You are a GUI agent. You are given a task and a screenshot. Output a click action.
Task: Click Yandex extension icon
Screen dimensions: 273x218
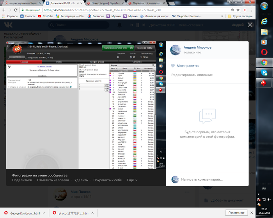click(245, 10)
